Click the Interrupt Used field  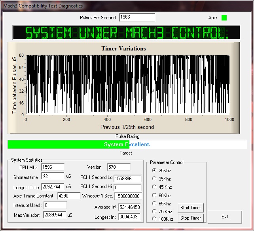click(x=55, y=205)
